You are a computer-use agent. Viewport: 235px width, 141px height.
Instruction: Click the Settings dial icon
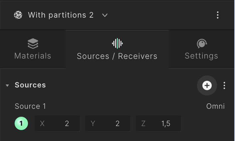pos(202,44)
